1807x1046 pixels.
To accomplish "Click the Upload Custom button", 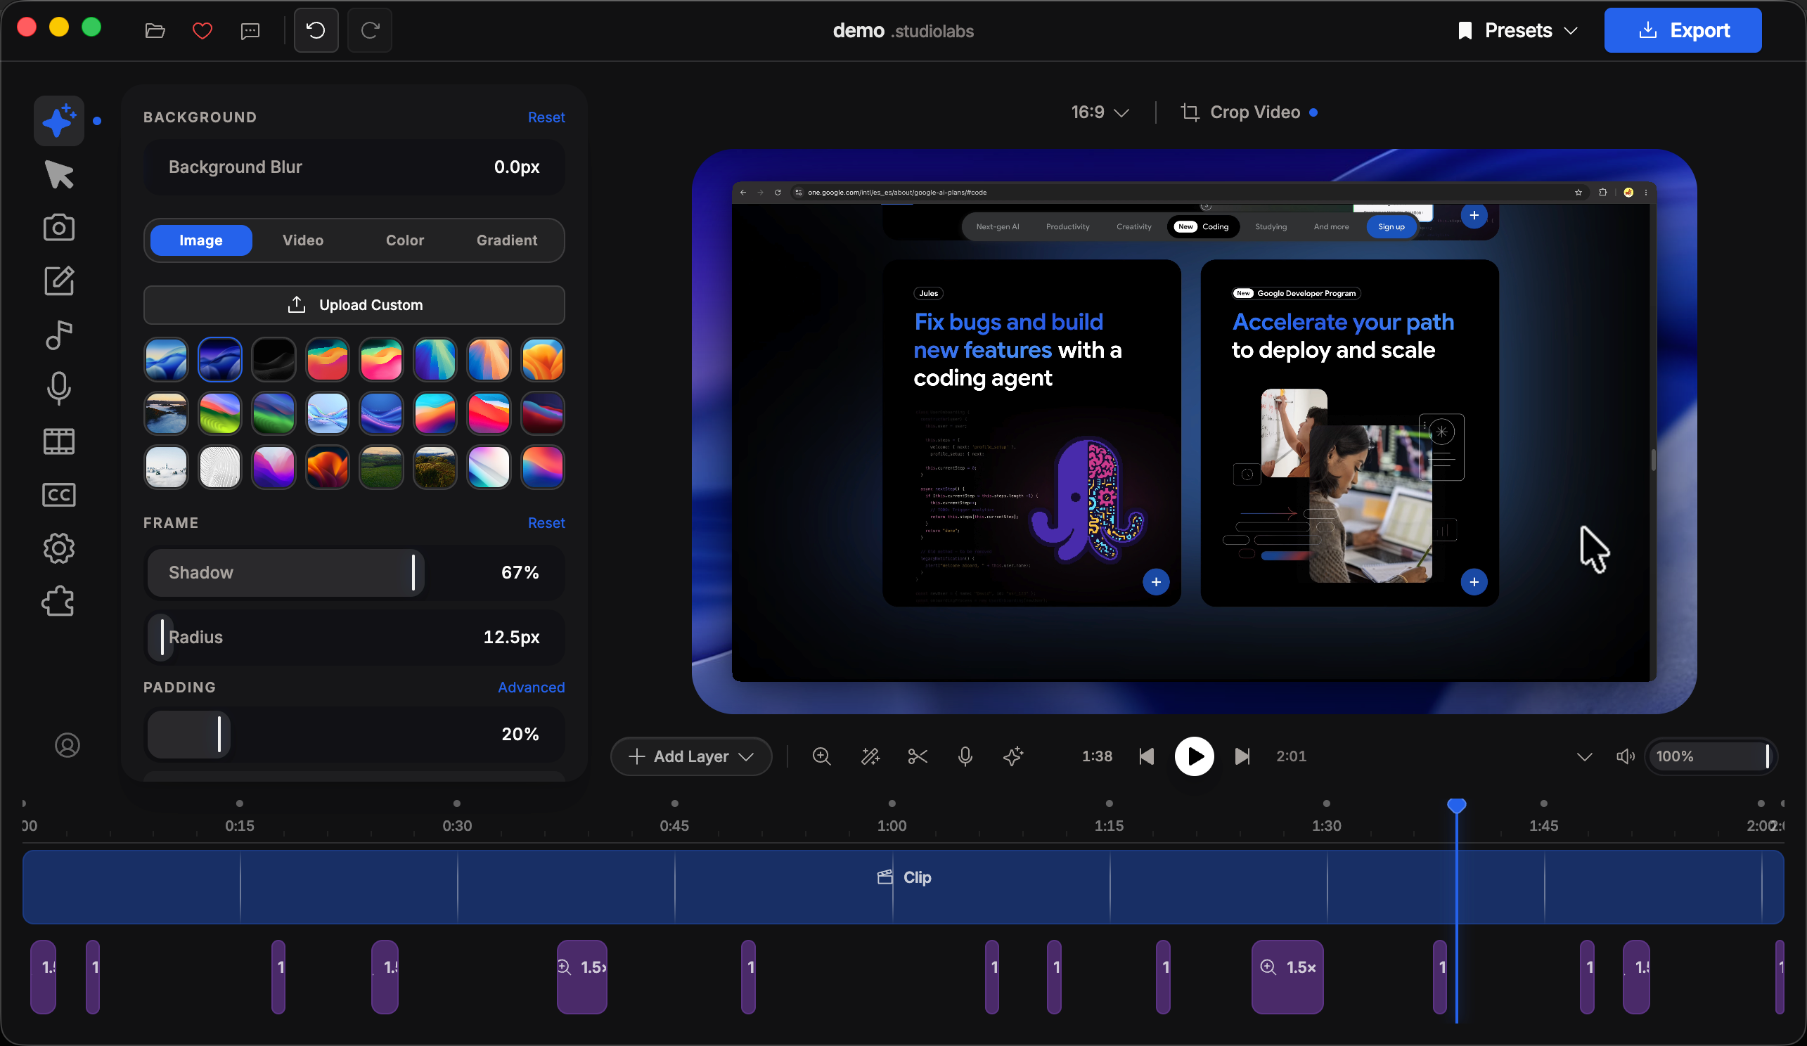I will coord(354,305).
